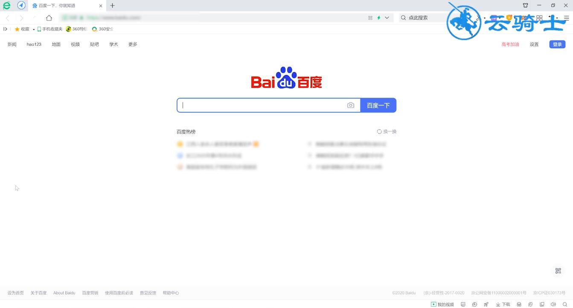Open the skin (shirt) icon in title bar

(526, 6)
